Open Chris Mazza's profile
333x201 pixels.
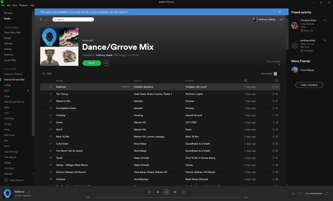coord(307,70)
